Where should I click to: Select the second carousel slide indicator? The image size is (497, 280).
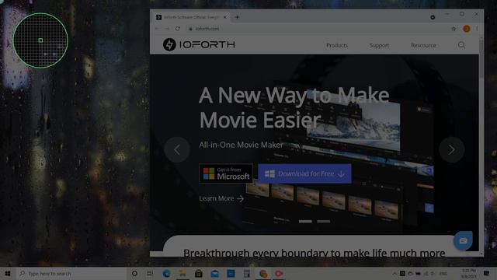coord(323,221)
